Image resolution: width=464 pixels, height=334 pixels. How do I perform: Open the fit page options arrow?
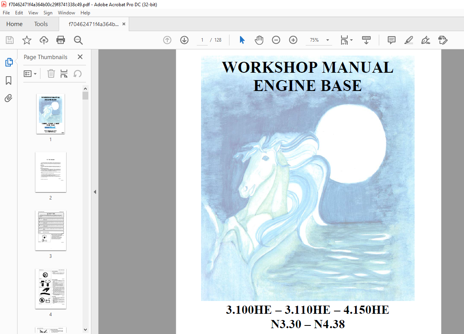pyautogui.click(x=351, y=40)
